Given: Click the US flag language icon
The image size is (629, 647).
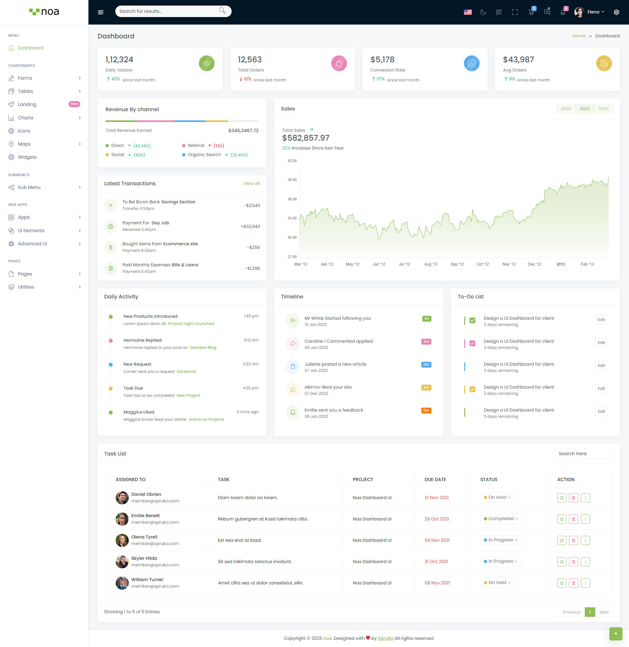Looking at the screenshot, I should [x=467, y=12].
